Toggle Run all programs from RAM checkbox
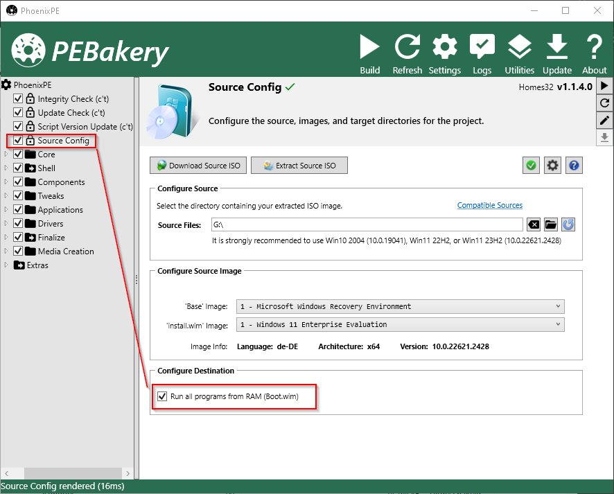The image size is (614, 494). (x=162, y=396)
